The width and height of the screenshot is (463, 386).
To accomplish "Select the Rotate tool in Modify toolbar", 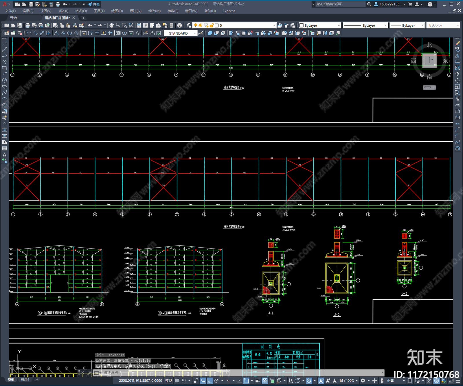I will (x=457, y=81).
